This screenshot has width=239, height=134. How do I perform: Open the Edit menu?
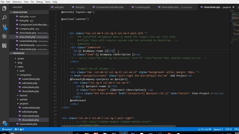pyautogui.click(x=8, y=2)
